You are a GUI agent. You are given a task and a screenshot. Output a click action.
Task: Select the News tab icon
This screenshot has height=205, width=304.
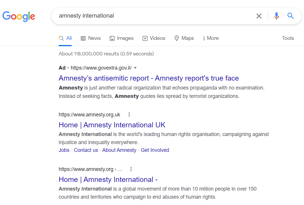pos(83,38)
